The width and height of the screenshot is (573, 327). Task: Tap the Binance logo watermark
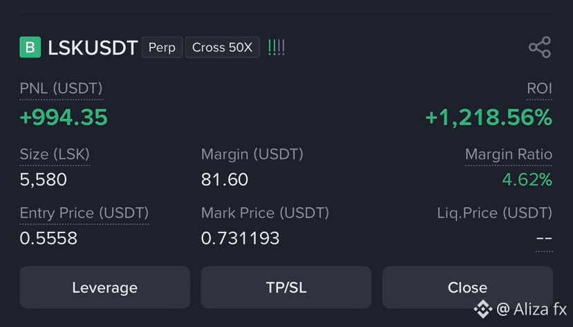pyautogui.click(x=483, y=309)
